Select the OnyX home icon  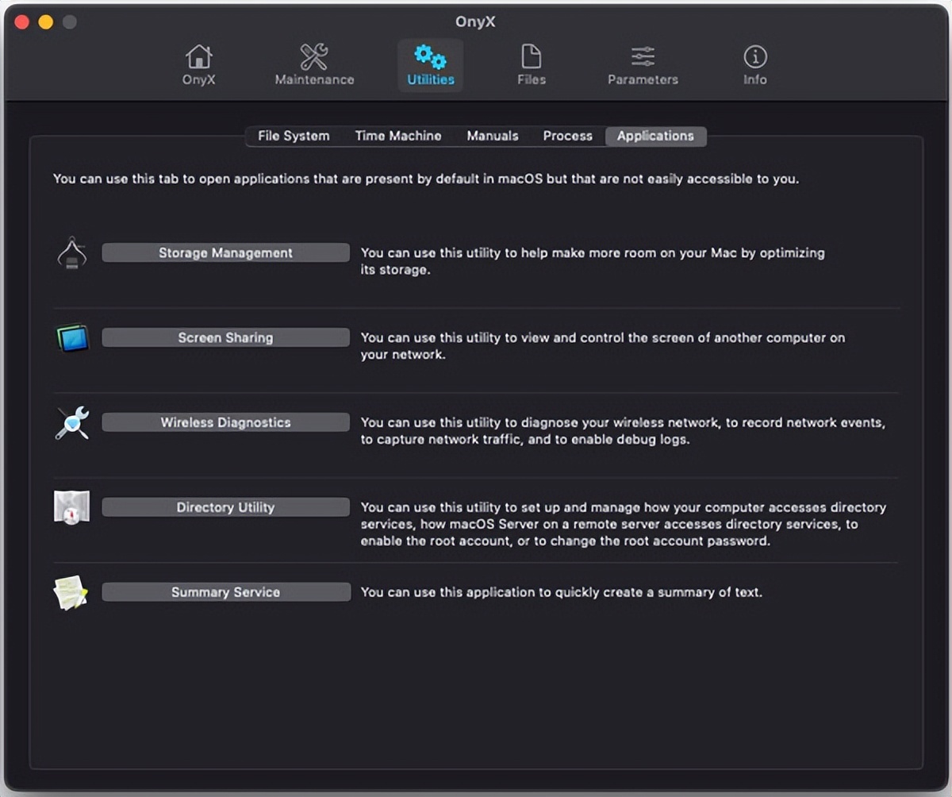(198, 56)
